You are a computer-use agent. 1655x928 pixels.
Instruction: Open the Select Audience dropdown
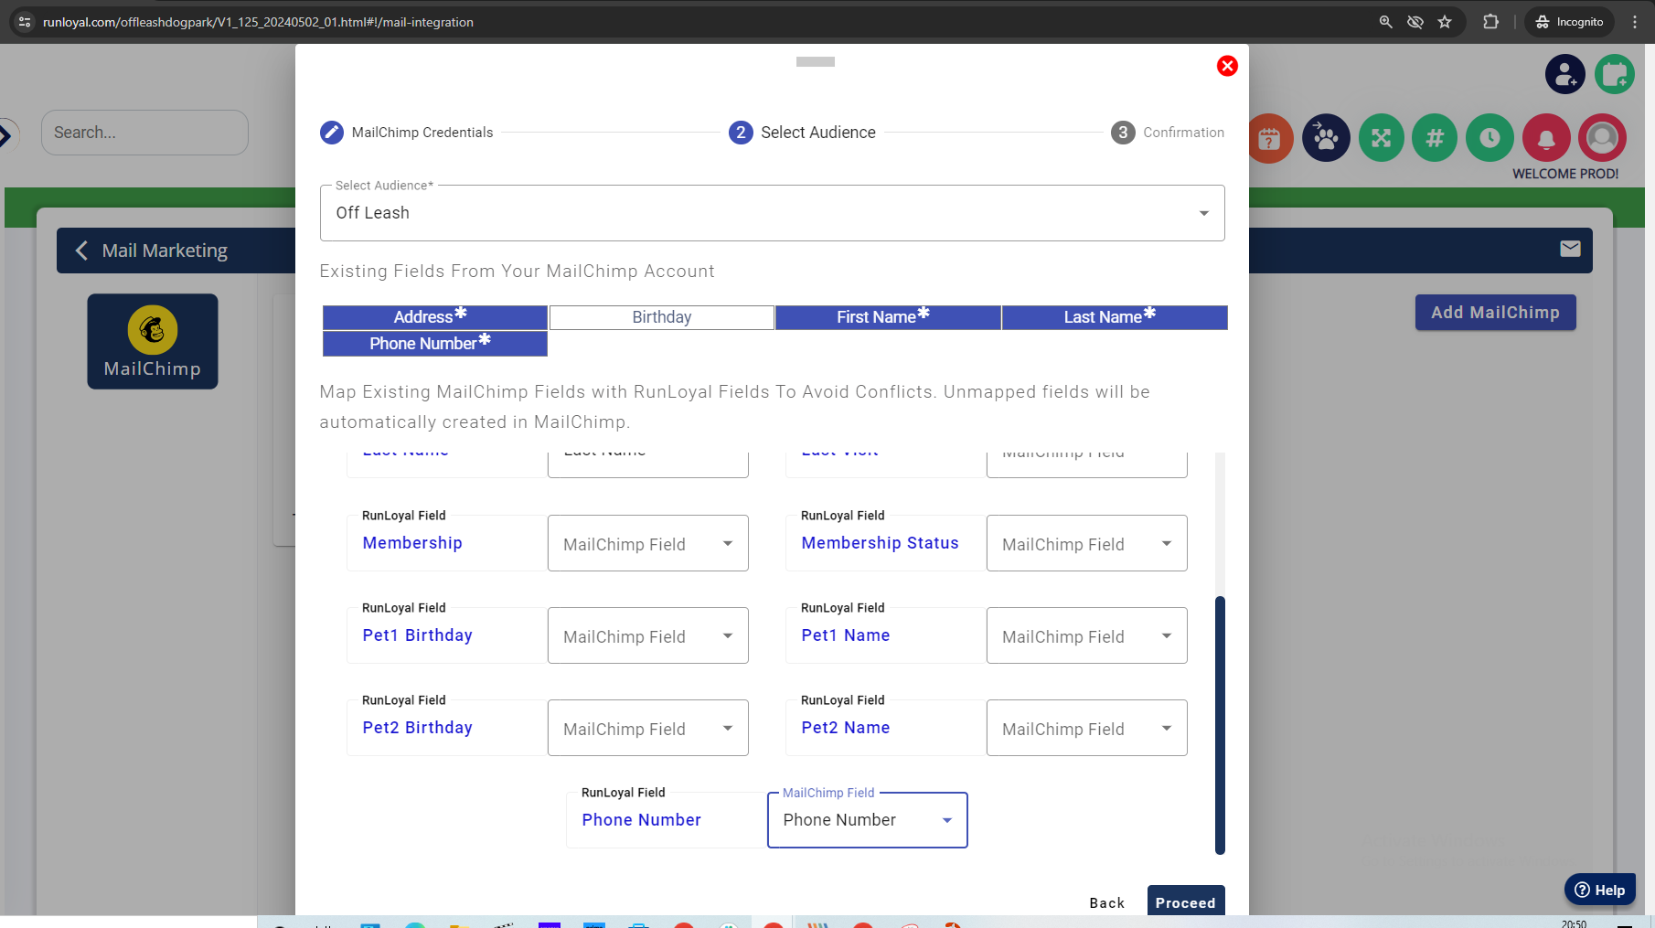[x=773, y=213]
